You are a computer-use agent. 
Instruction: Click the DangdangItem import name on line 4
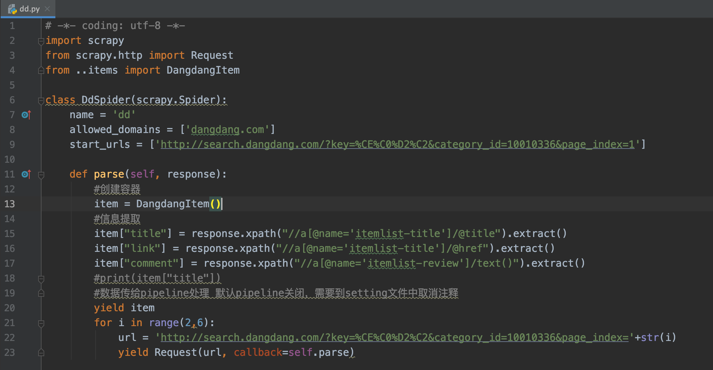(203, 70)
